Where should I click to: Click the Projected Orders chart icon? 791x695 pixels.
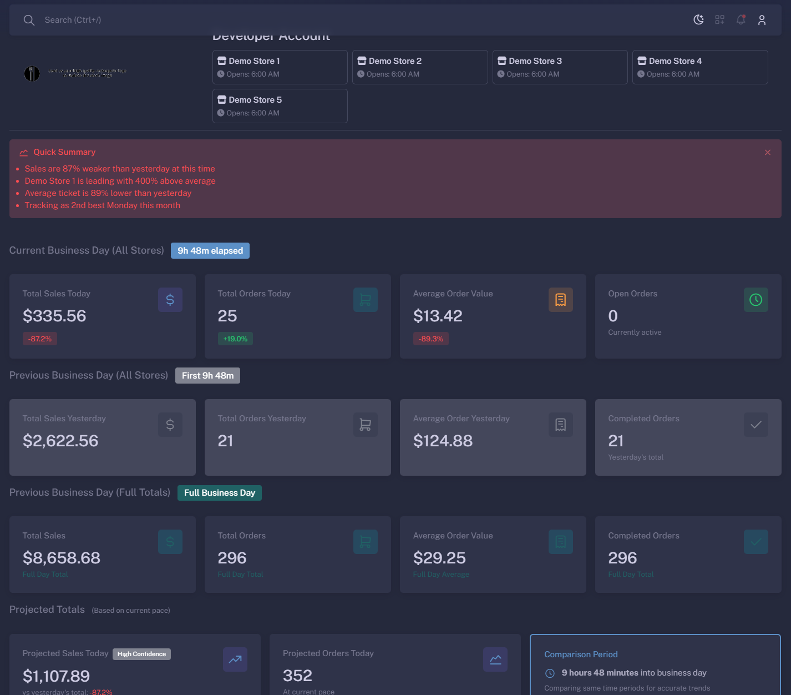495,659
